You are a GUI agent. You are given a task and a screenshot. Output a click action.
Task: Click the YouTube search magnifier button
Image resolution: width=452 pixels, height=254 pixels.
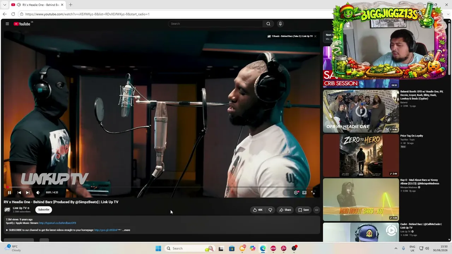pyautogui.click(x=268, y=24)
